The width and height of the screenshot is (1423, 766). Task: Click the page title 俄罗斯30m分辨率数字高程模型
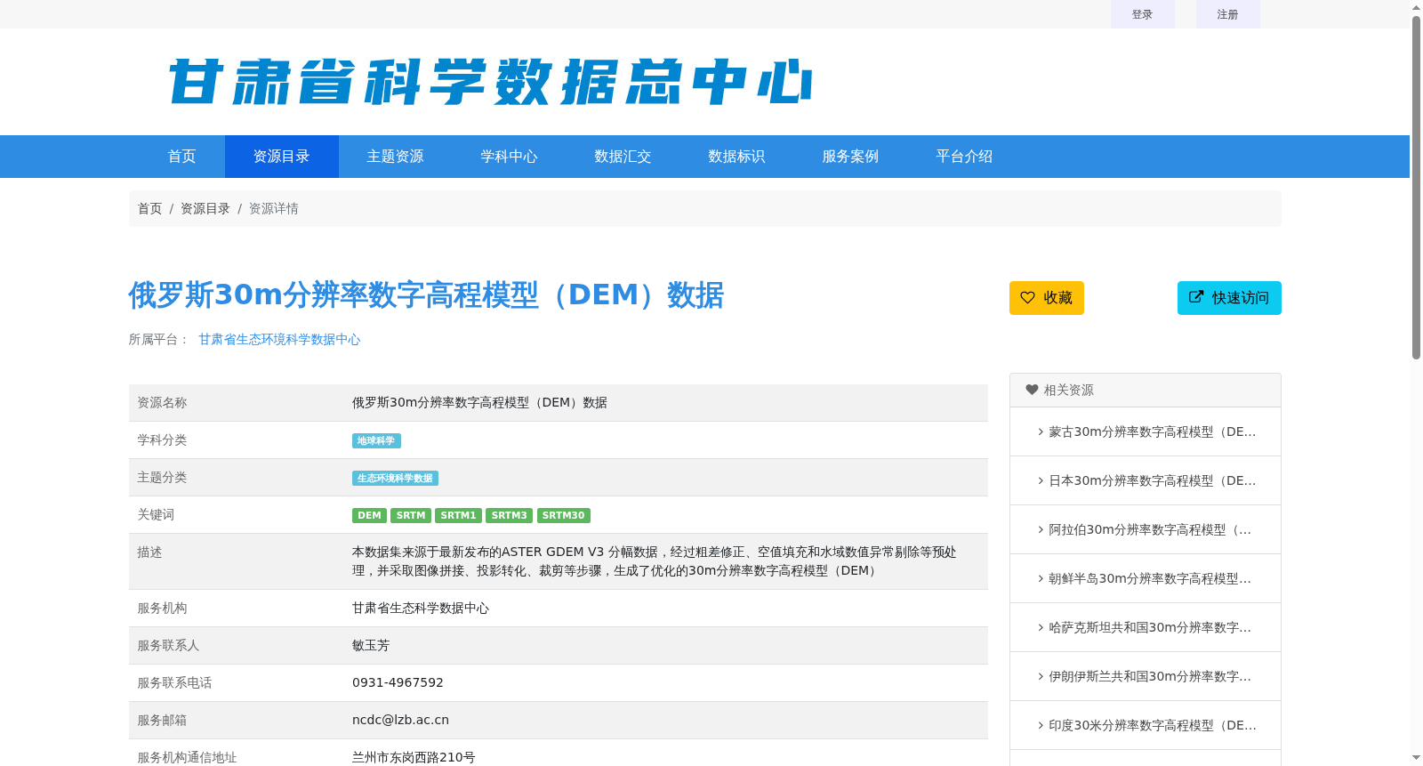coord(426,294)
